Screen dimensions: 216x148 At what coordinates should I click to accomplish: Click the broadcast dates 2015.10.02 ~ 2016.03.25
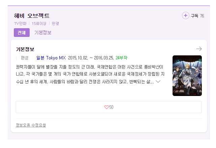pos(91,58)
